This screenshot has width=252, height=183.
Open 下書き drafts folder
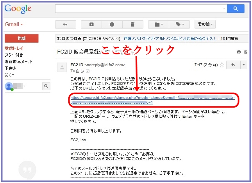11,68
